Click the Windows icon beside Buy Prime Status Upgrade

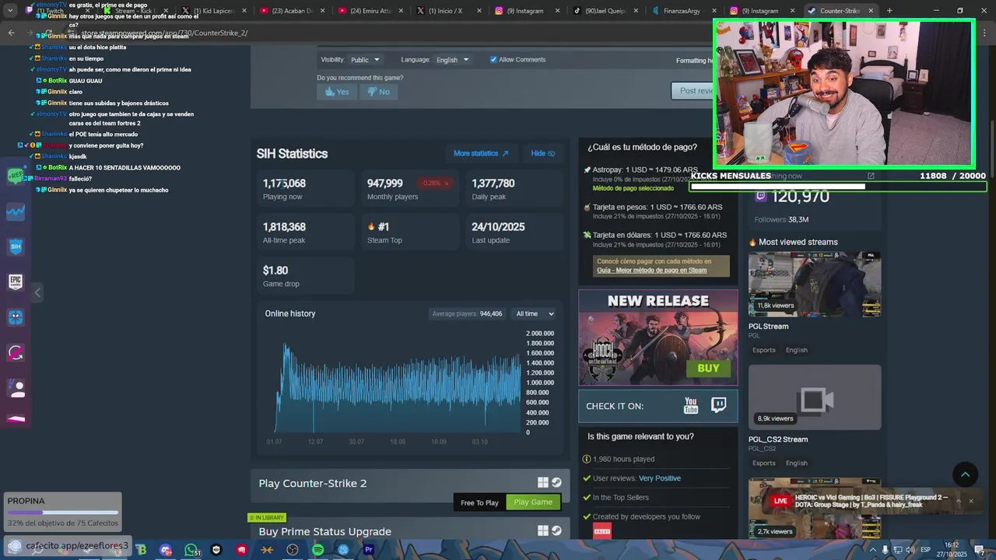(543, 530)
